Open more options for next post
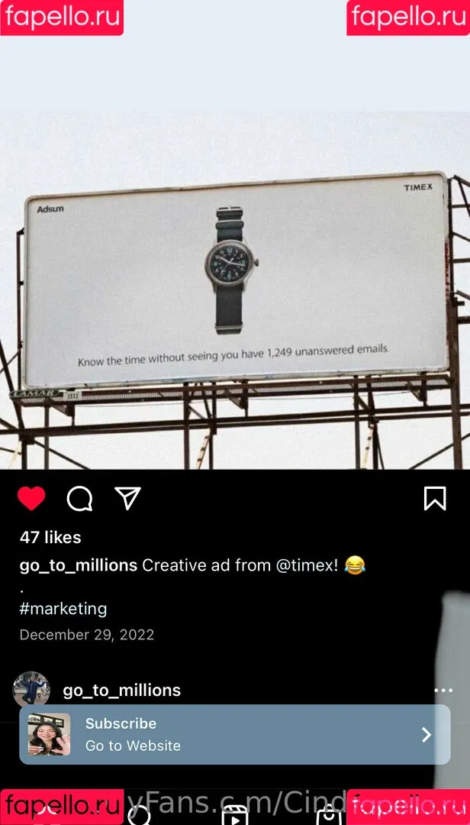Screen dimensions: 470x825 tap(443, 691)
